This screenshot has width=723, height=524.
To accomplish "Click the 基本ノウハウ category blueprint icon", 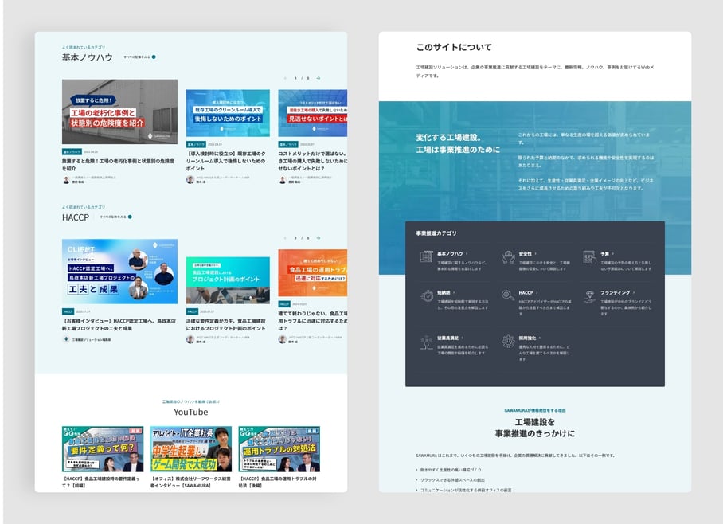I will click(x=427, y=256).
